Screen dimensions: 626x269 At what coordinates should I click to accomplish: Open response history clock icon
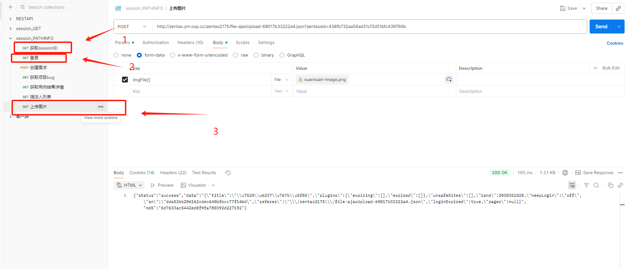tap(228, 173)
